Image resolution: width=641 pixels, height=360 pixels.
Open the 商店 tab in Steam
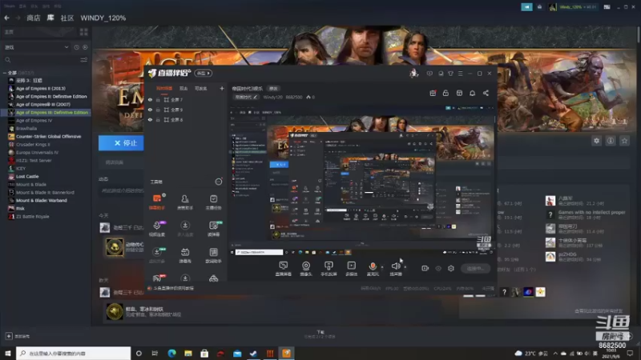tap(34, 18)
